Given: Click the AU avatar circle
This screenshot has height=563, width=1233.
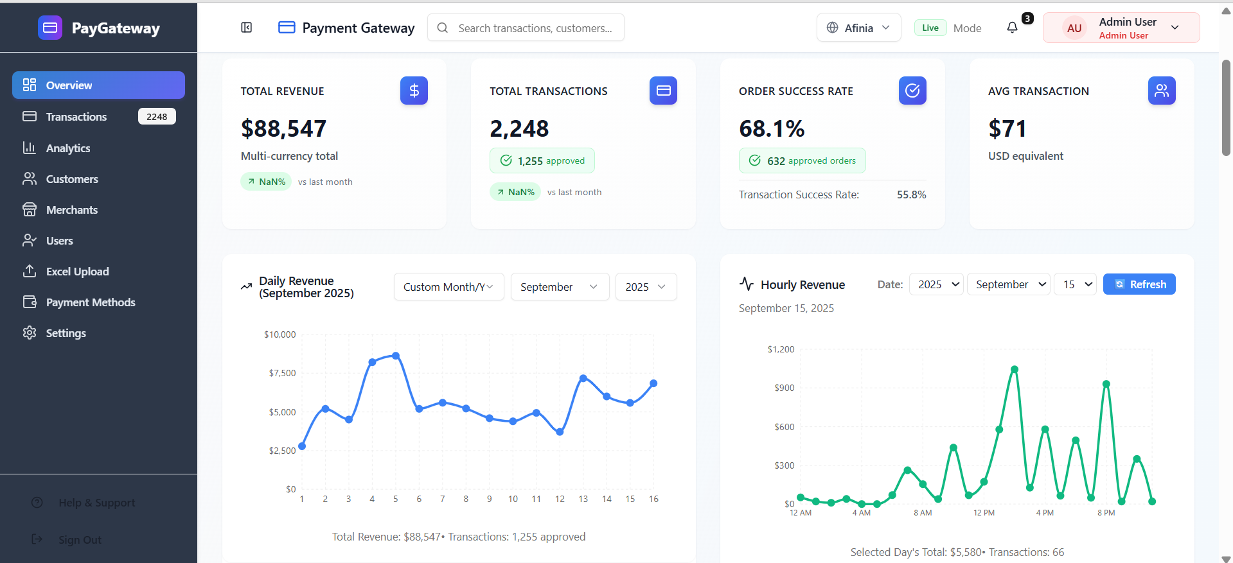Looking at the screenshot, I should pyautogui.click(x=1074, y=28).
